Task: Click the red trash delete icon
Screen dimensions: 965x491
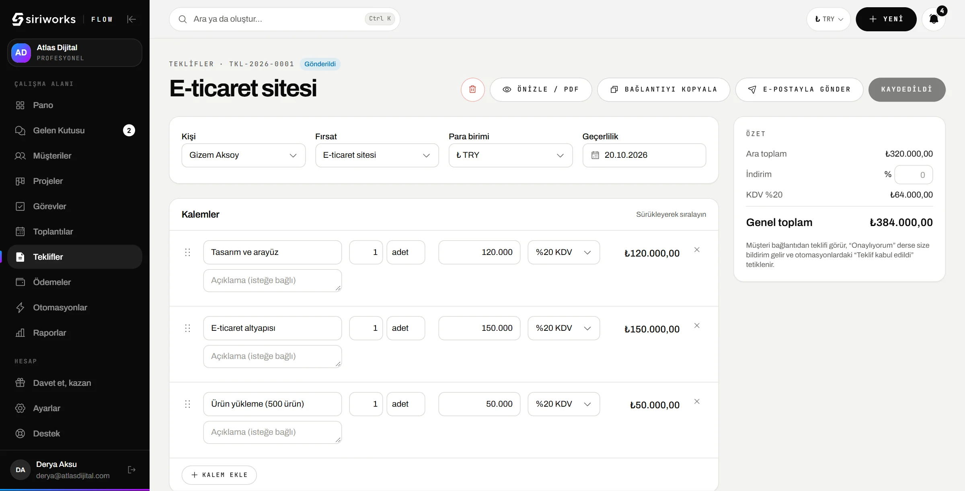Action: [472, 89]
